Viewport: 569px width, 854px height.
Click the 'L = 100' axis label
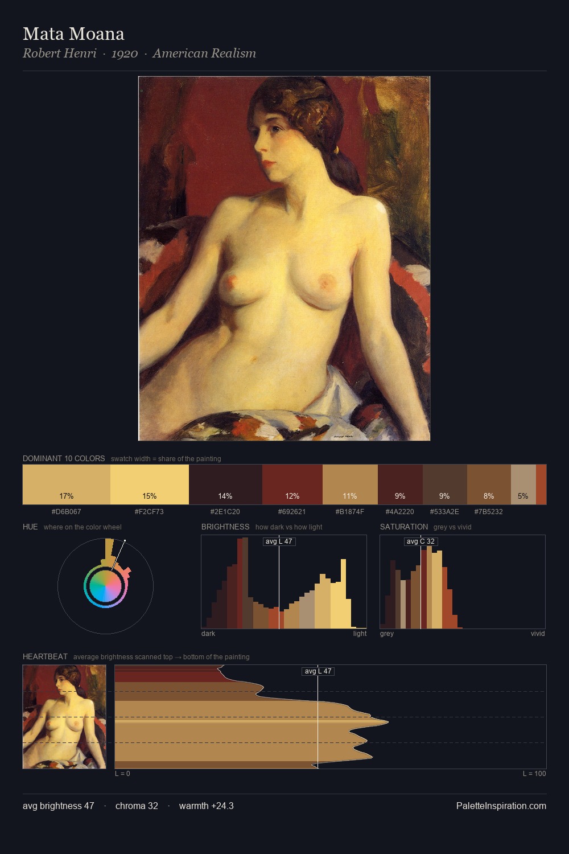coord(534,774)
